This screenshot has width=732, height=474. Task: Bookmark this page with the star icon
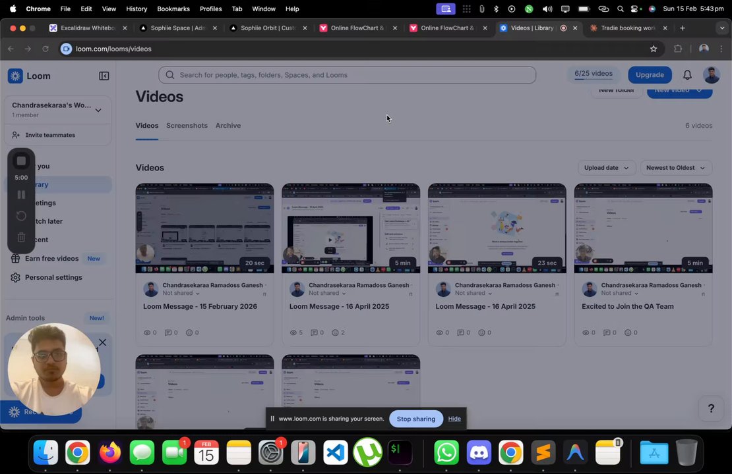point(653,49)
